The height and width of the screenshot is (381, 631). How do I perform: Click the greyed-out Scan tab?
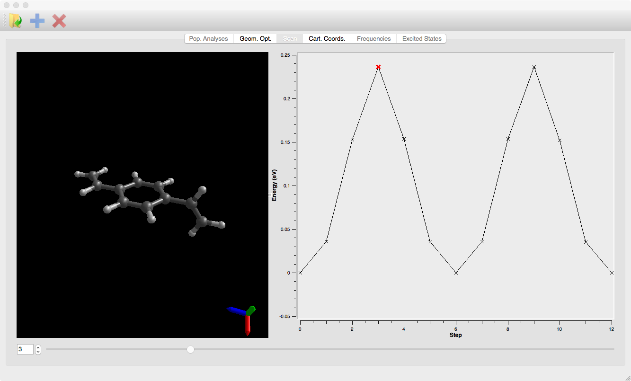290,39
